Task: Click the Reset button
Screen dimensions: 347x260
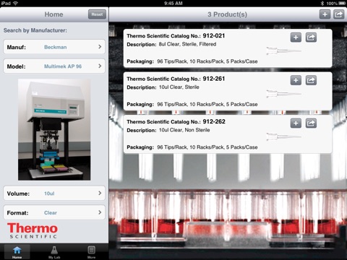Action: (97, 14)
